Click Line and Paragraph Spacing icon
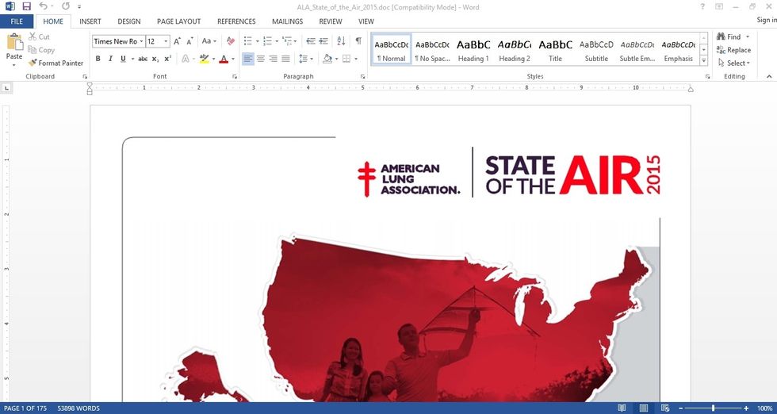This screenshot has width=777, height=414. (x=304, y=59)
